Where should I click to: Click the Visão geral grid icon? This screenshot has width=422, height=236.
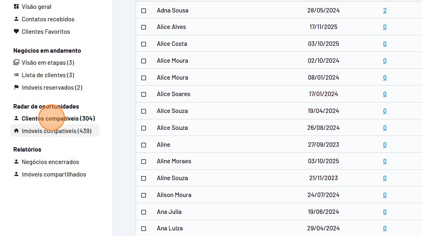[16, 7]
